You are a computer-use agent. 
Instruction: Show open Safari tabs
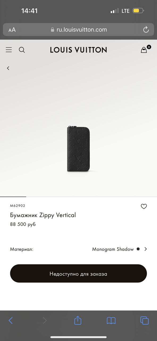[x=144, y=320]
